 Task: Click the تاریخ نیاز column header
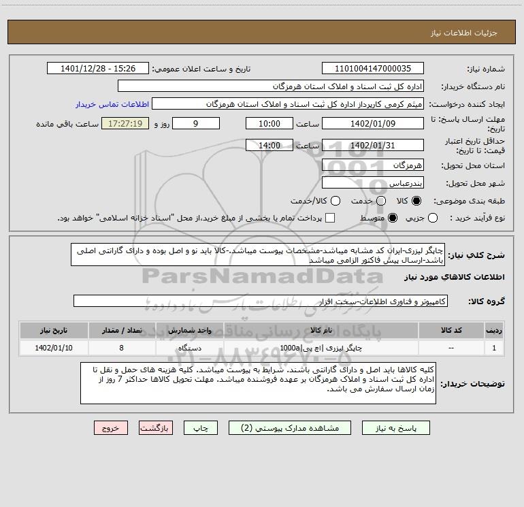pos(54,330)
